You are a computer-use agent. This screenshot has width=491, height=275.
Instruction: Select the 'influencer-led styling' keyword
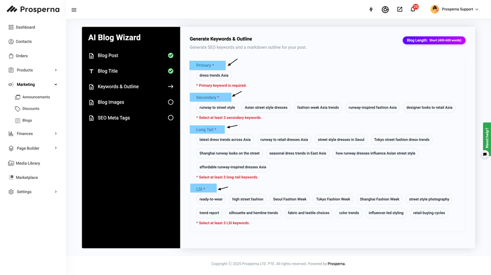click(x=386, y=213)
